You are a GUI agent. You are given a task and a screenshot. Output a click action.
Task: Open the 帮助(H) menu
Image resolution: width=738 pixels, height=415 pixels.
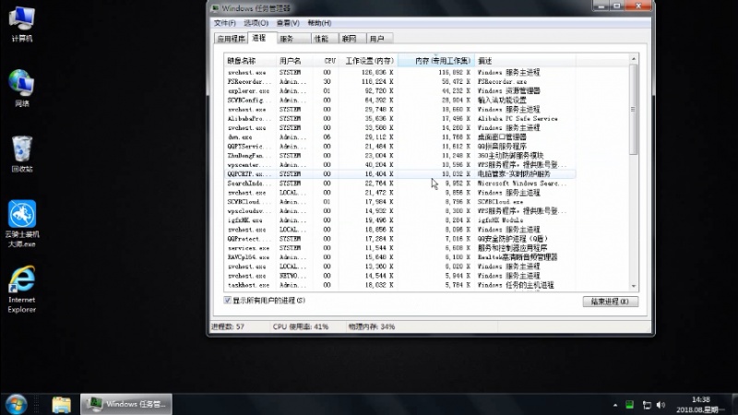(319, 23)
